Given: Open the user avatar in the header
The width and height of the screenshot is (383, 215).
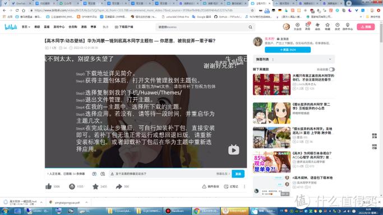Looking at the screenshot, I should (x=287, y=26).
